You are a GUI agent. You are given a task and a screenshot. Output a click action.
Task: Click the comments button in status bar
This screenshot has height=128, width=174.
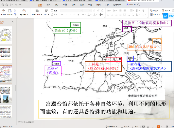point(135,127)
